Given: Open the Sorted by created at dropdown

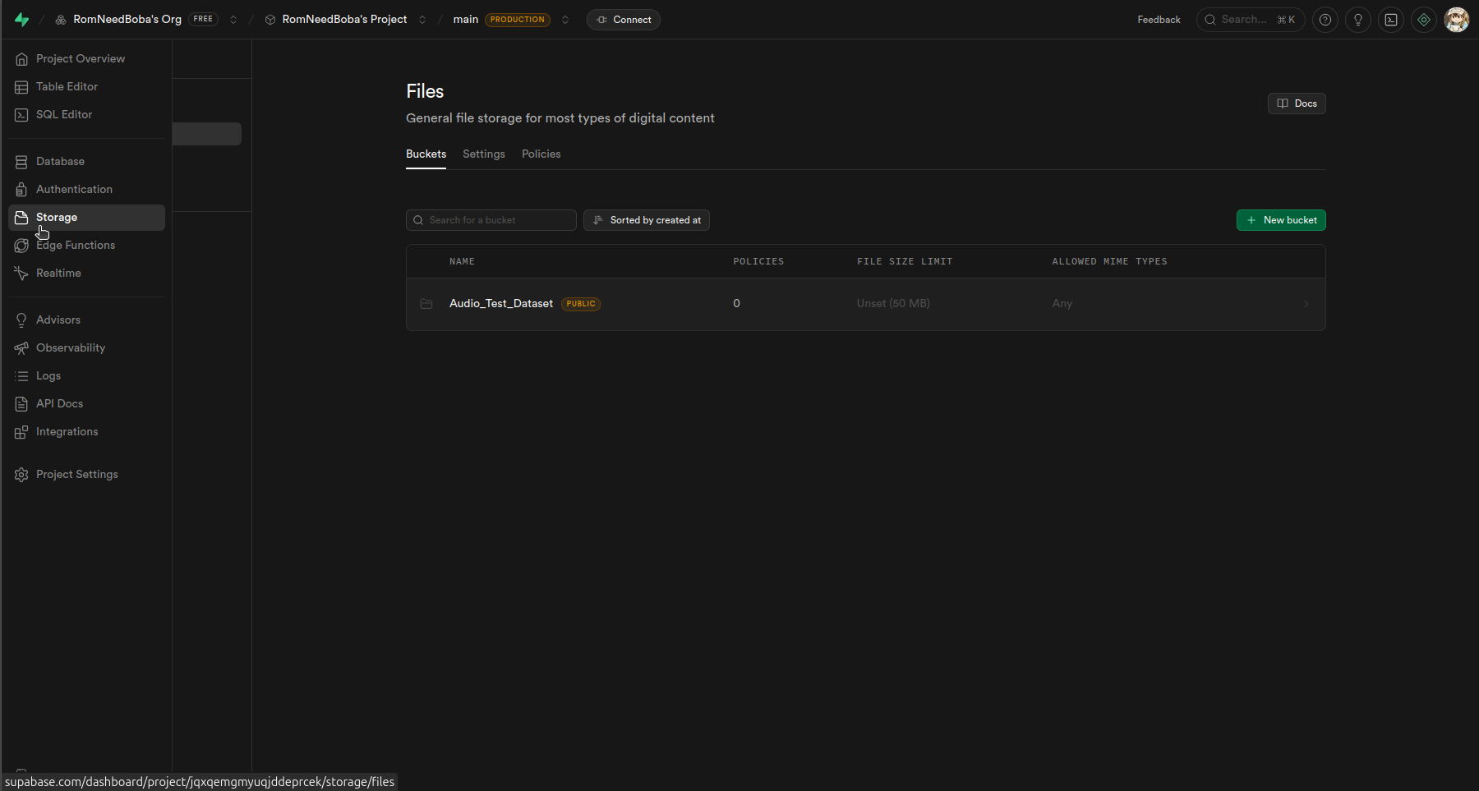Looking at the screenshot, I should click(x=647, y=220).
